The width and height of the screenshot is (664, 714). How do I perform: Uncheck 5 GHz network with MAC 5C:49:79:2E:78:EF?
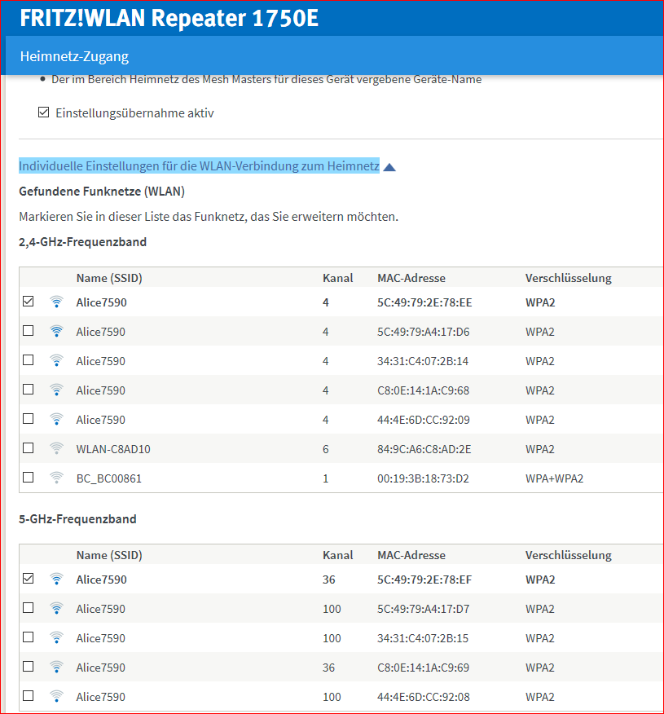tap(29, 579)
